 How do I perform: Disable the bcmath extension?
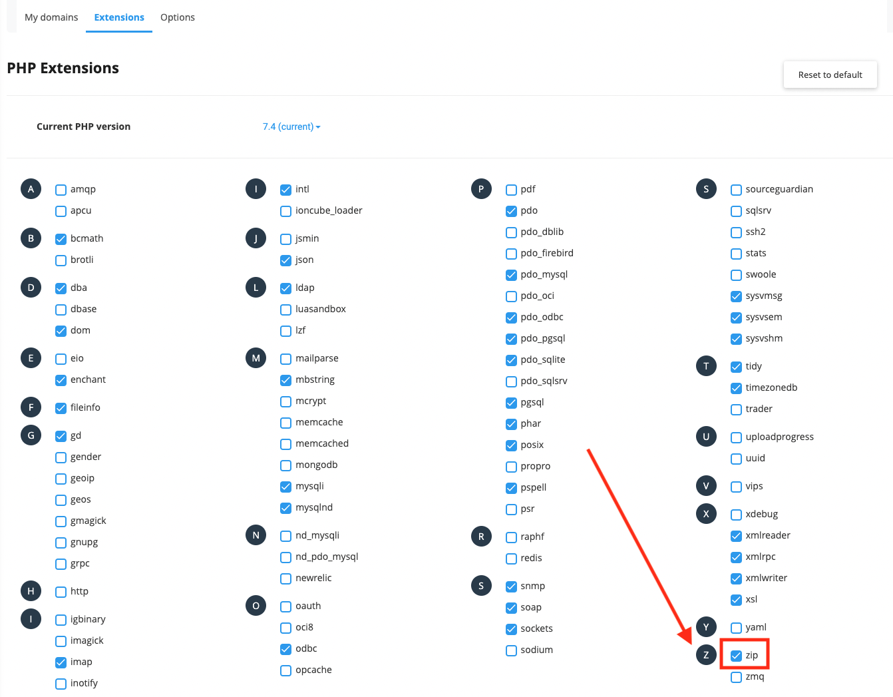(x=61, y=238)
